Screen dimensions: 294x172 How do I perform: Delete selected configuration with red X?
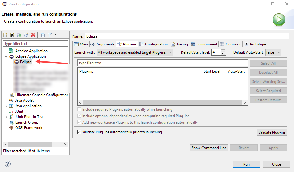point(33,35)
